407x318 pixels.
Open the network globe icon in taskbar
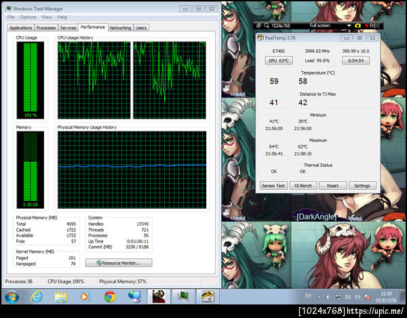(x=134, y=296)
